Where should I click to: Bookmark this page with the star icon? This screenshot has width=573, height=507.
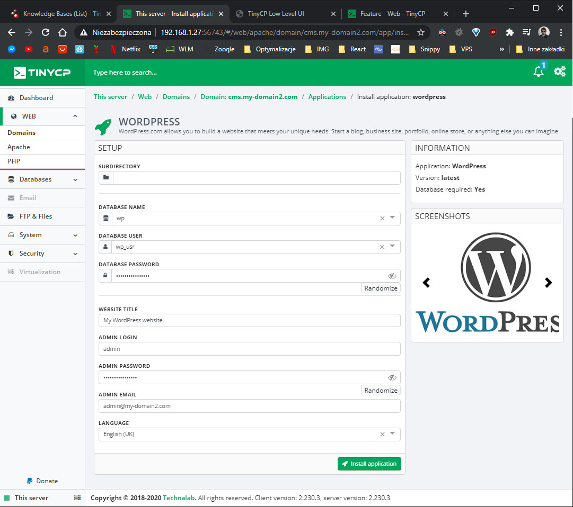click(x=421, y=32)
